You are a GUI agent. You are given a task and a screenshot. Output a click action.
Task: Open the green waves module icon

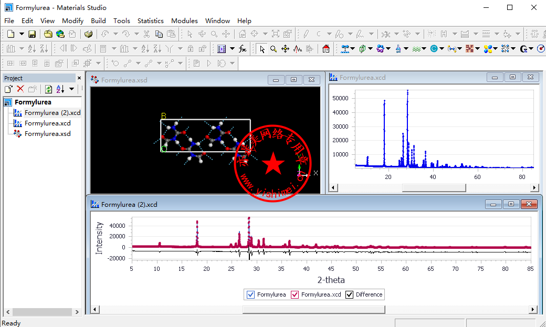pos(416,49)
